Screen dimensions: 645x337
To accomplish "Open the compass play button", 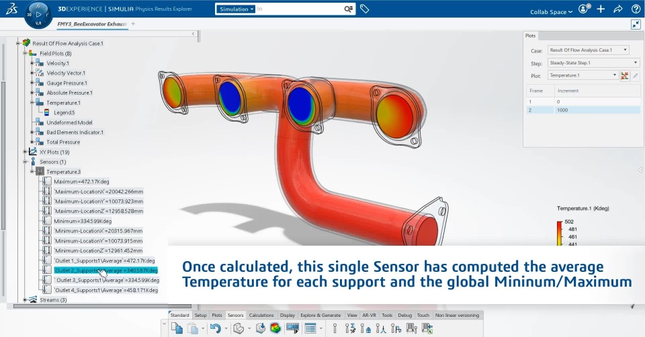I will pos(38,14).
